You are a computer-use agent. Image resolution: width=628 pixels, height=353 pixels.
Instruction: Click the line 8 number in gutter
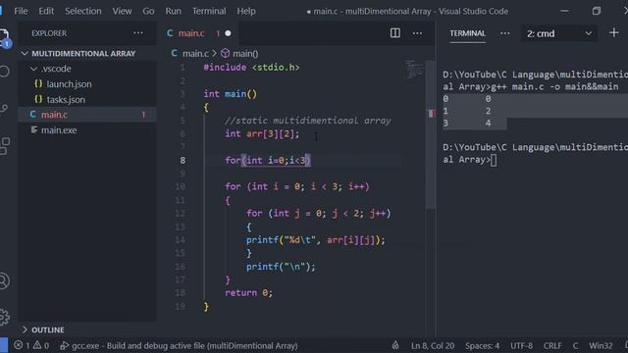click(183, 160)
